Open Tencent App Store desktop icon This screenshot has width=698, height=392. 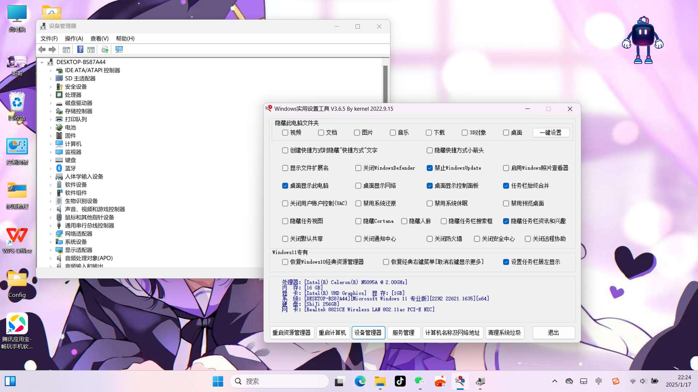point(17,331)
